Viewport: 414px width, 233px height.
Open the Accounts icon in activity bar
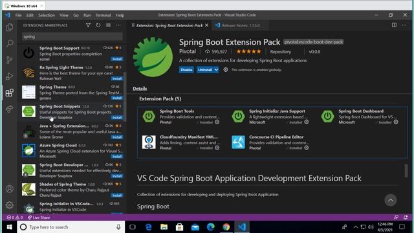point(10,189)
